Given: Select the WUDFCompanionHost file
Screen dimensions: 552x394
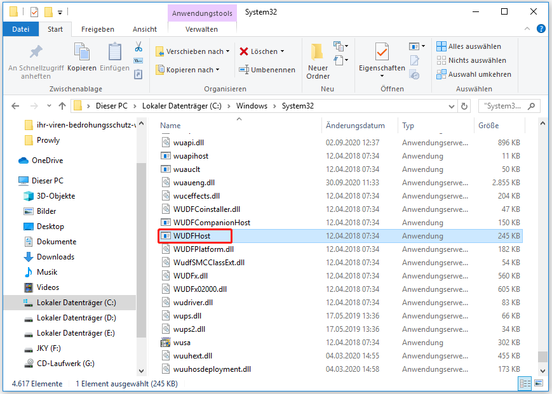Looking at the screenshot, I should [212, 223].
